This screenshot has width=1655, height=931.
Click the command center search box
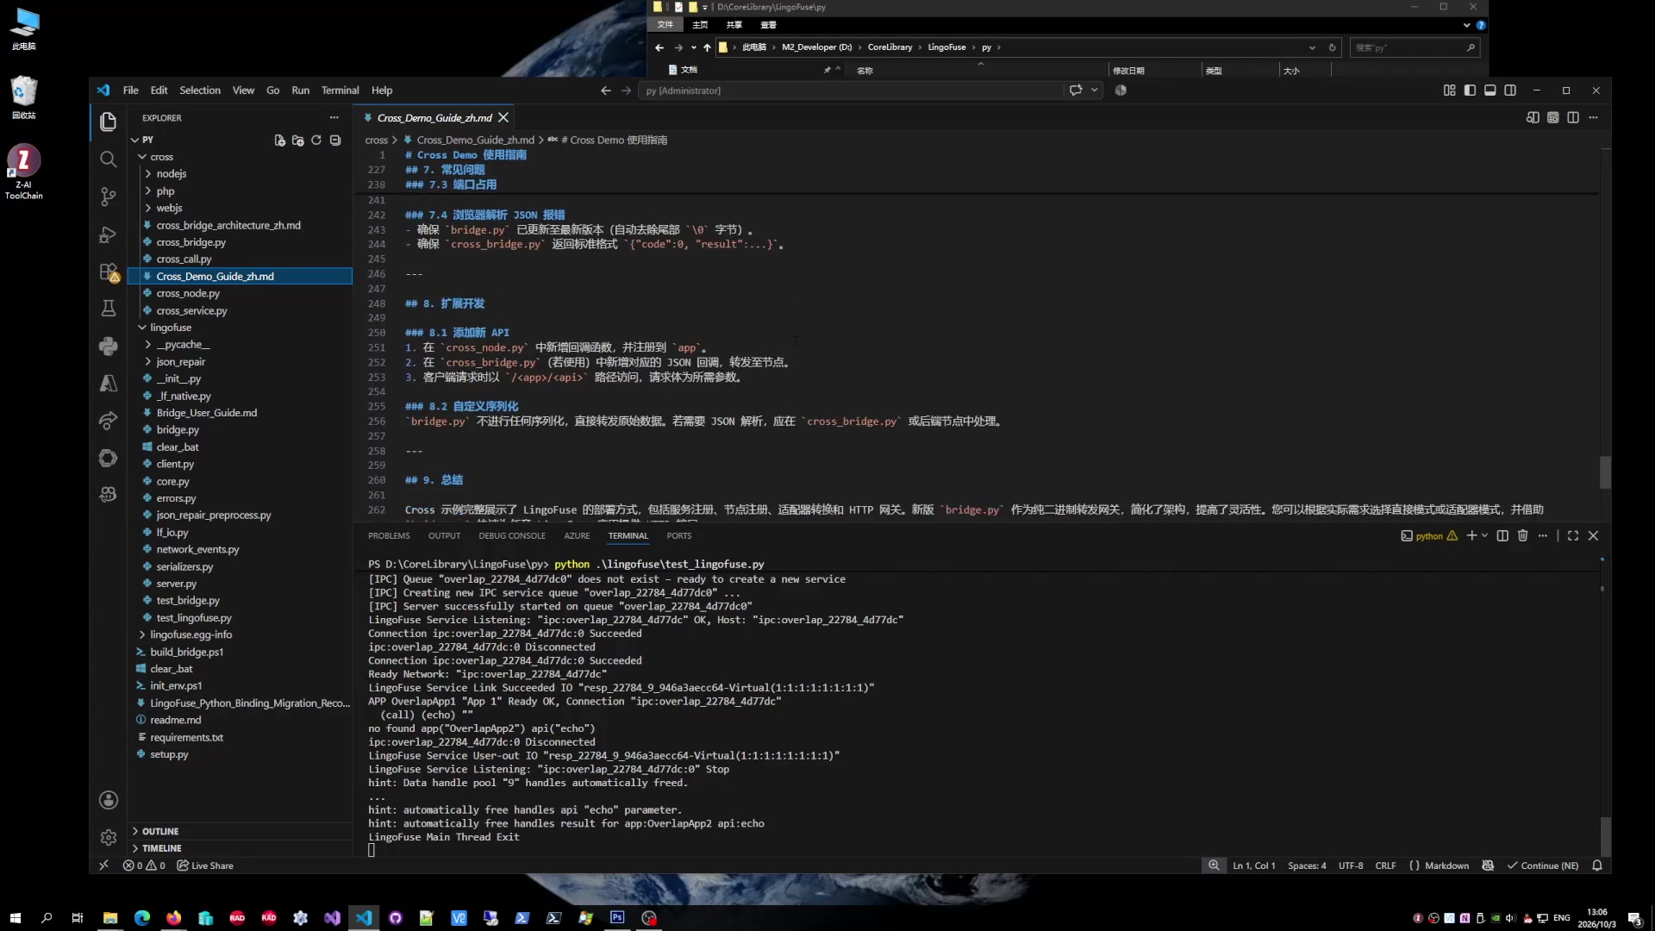pos(850,90)
